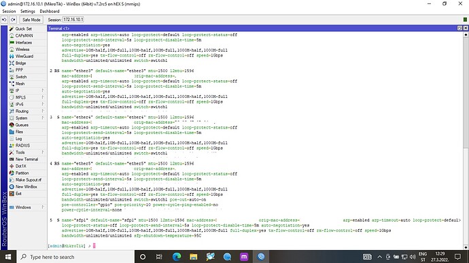This screenshot has height=263, width=469.
Task: Open a New Terminal
Action: pos(27,160)
